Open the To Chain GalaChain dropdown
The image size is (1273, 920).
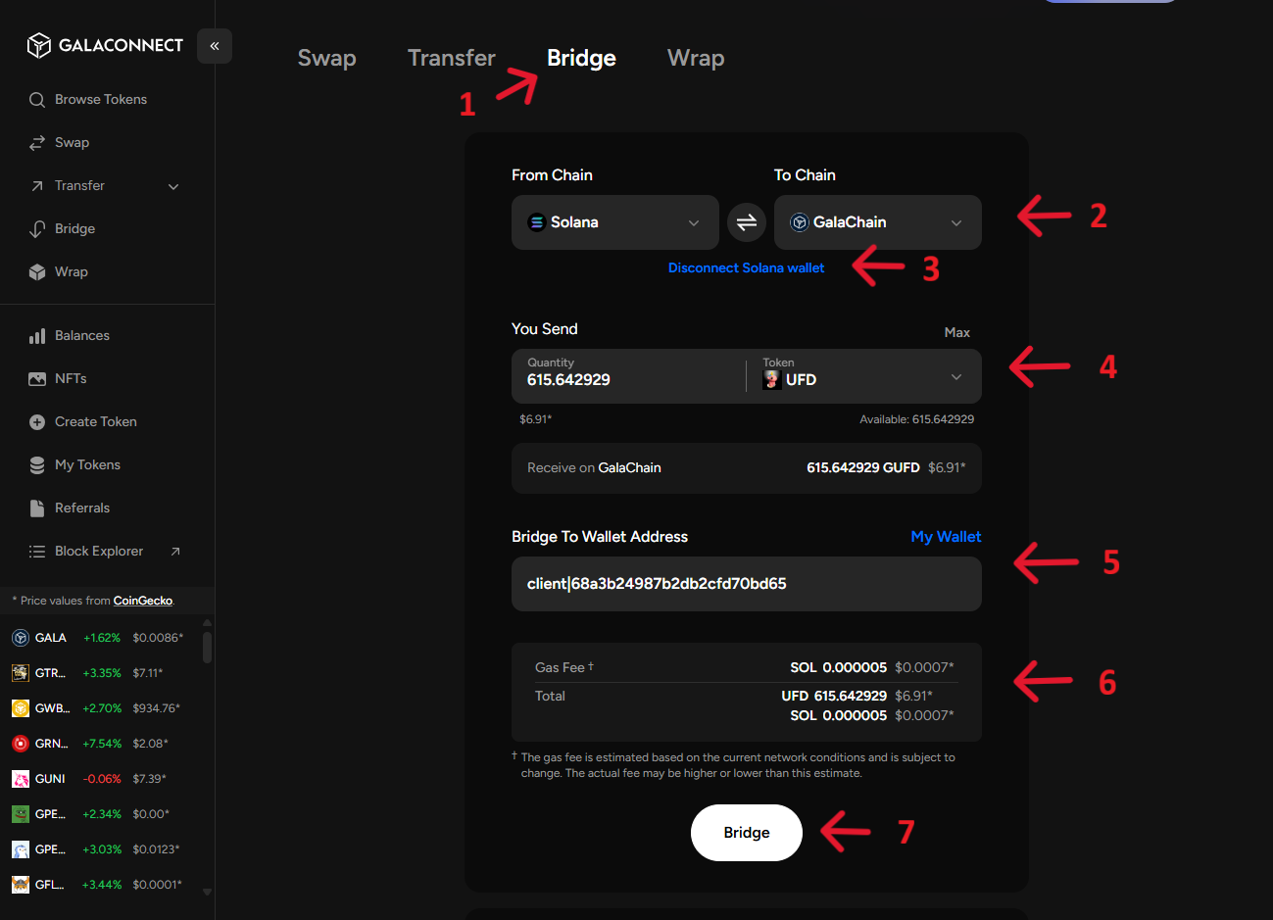tap(878, 222)
